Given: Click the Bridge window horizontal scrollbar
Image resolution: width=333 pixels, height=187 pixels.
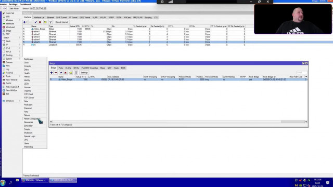Looking at the screenshot, I should (x=178, y=122).
